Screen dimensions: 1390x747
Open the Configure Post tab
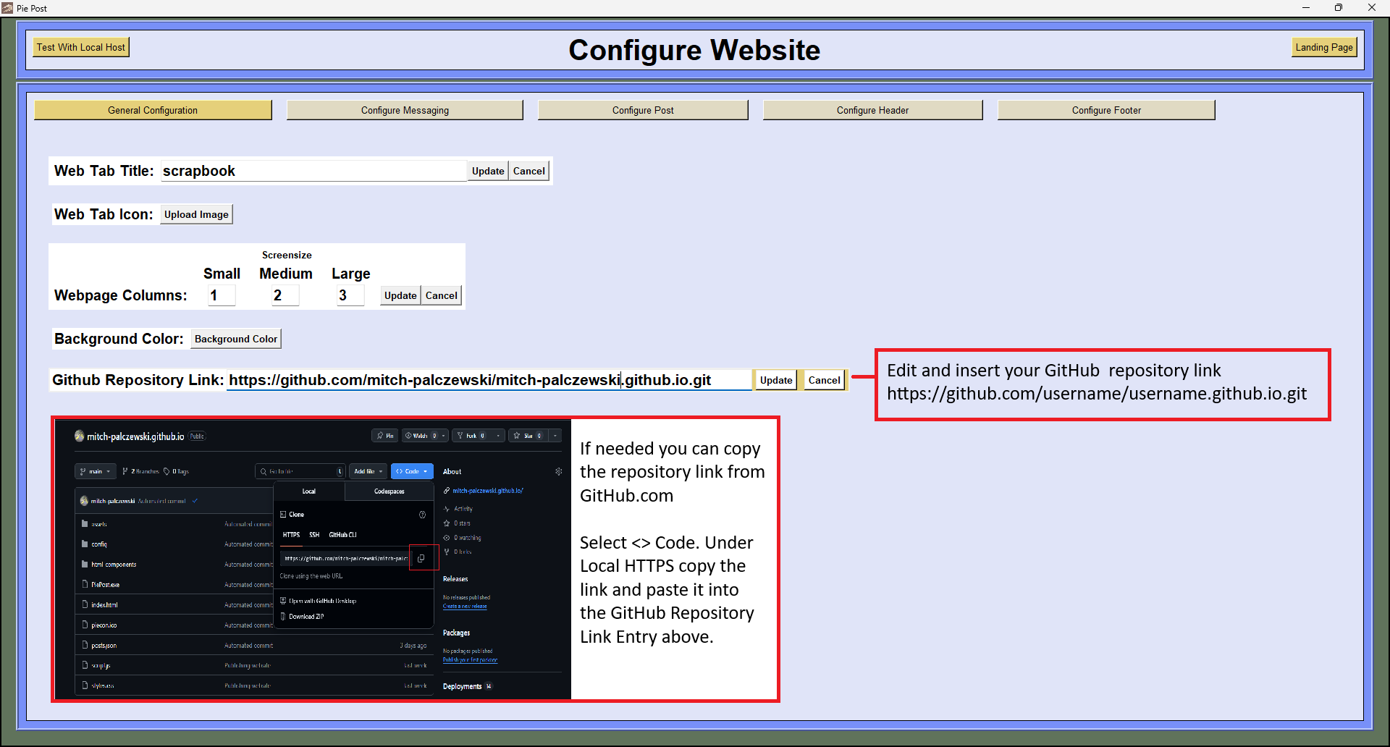(x=643, y=110)
